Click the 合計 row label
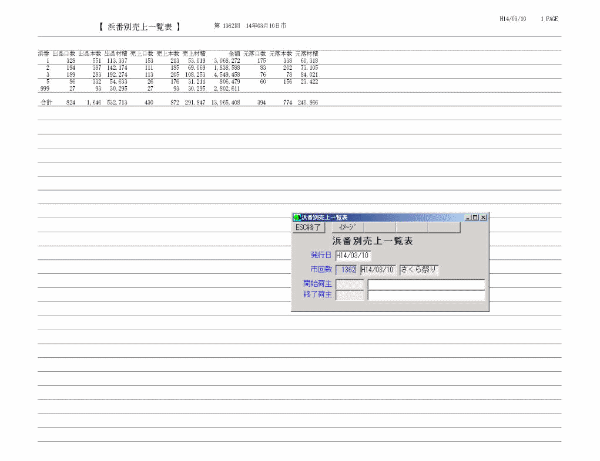 point(46,103)
